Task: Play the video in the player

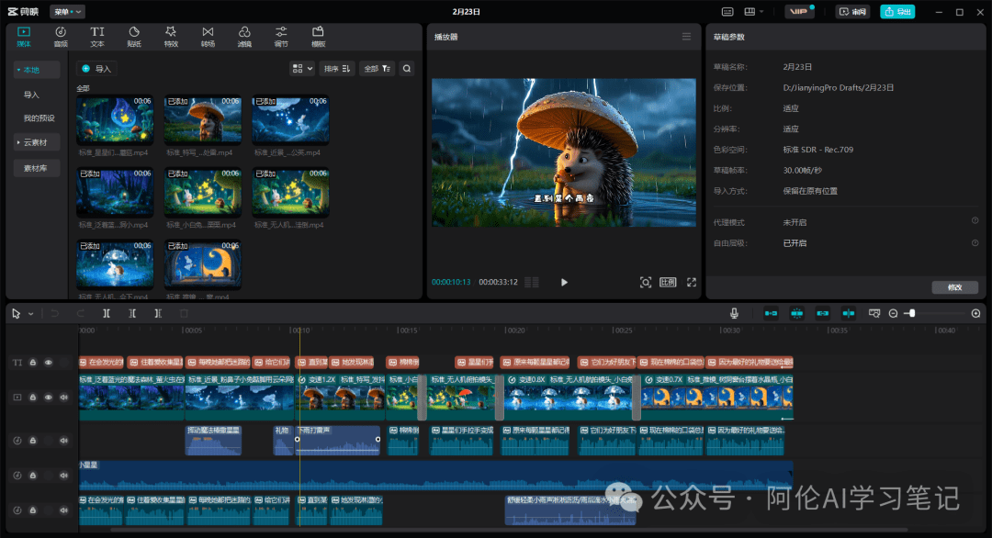Action: click(564, 282)
